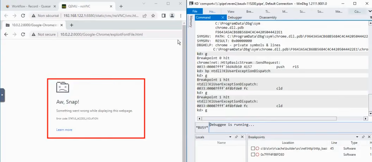Click red circle of 0x7FFF4F8BFDE0 breakpoint
Image resolution: width=372 pixels, height=162 pixels.
click(x=257, y=154)
